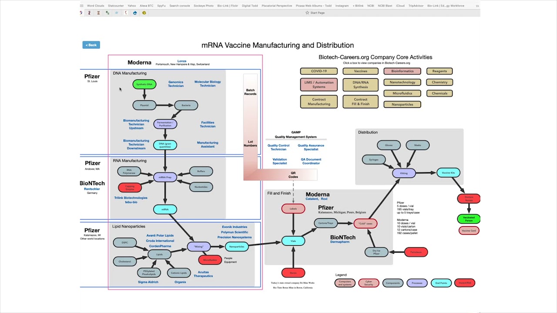
Task: Open the NCBI Blast bookmark
Action: [385, 6]
